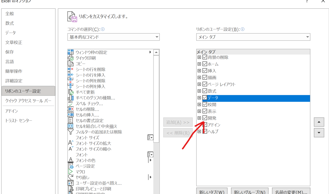Image resolution: width=329 pixels, height=194 pixels.
Task: Switch to the 文章校正 category
Action: coord(28,43)
